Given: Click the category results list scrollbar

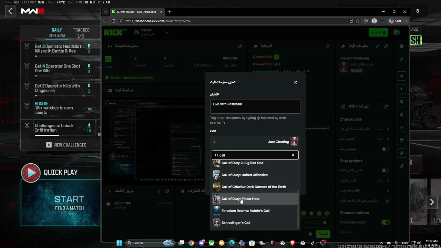Looking at the screenshot, I should coord(298,208).
